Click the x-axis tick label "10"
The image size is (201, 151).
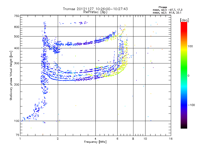tap(145, 139)
